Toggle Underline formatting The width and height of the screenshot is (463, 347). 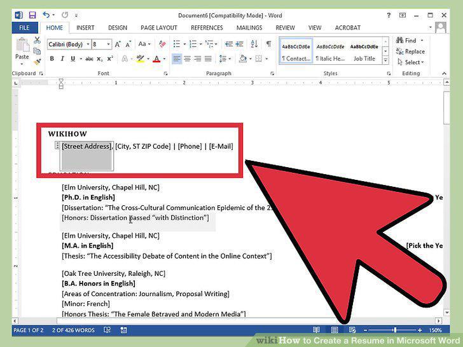pyautogui.click(x=73, y=58)
